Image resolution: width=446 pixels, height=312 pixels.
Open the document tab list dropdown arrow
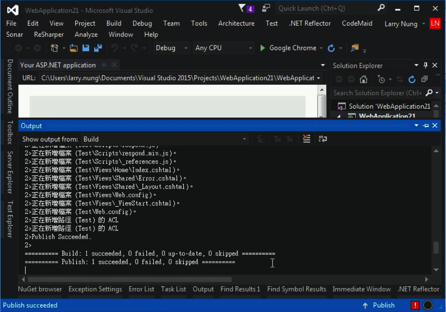tap(323, 65)
